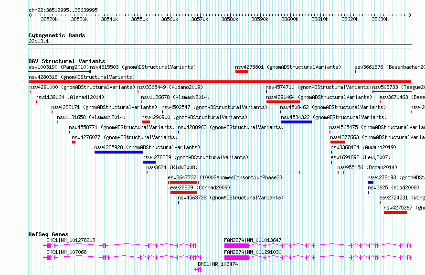Screen dimensions: 425x275
Task: Open the nsv4280318 variant label
Action: pos(82,77)
